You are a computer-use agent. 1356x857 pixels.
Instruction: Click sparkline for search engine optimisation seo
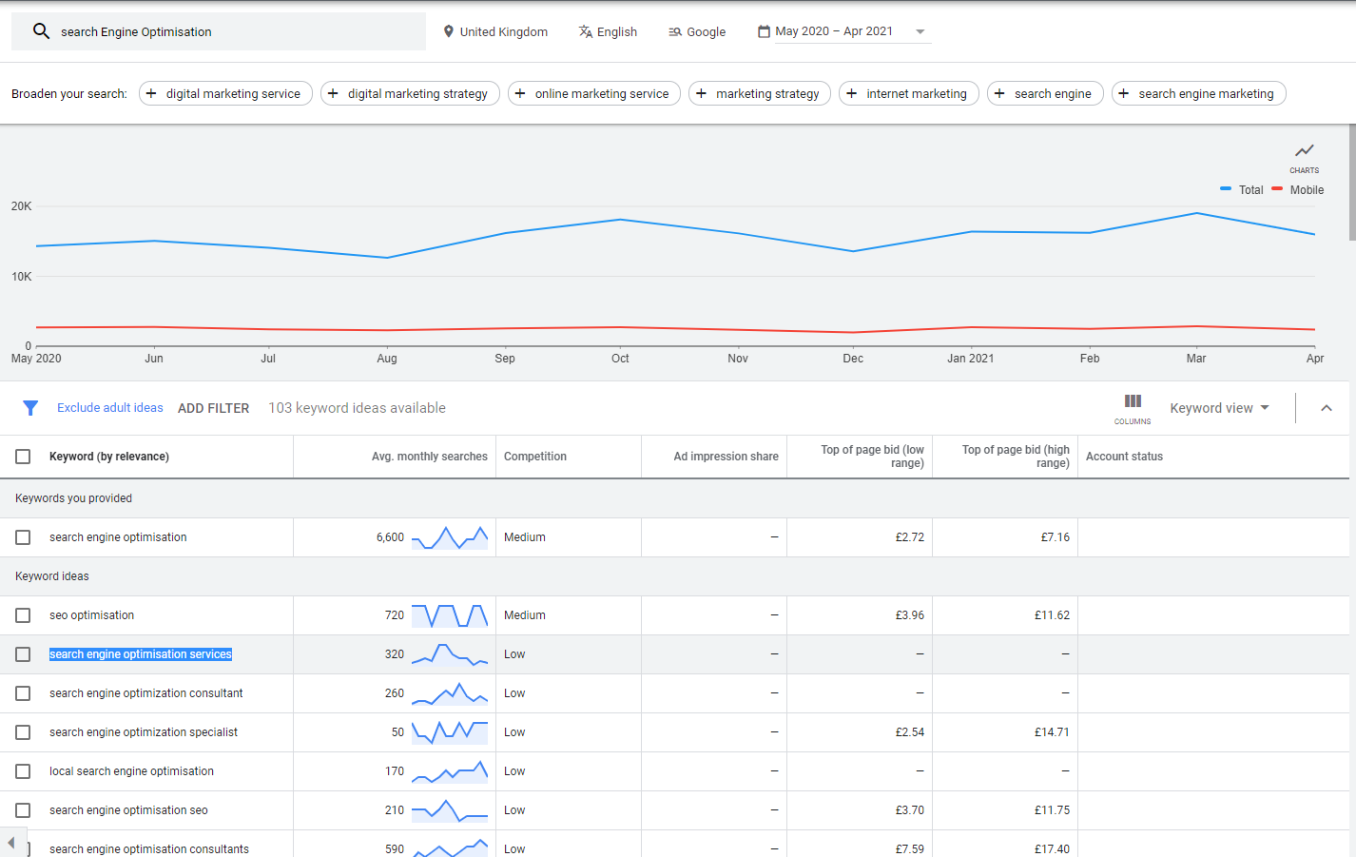450,810
